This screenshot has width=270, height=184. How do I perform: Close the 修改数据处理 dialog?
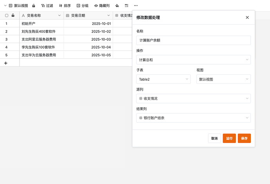(x=247, y=18)
